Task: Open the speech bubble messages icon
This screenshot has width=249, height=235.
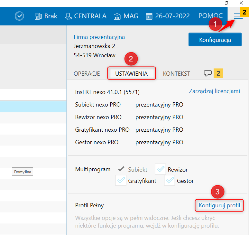Action: pyautogui.click(x=208, y=73)
